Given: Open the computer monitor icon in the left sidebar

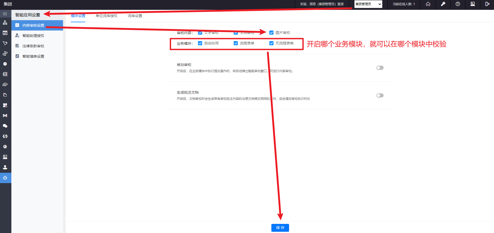Looking at the screenshot, I should [x=5, y=157].
